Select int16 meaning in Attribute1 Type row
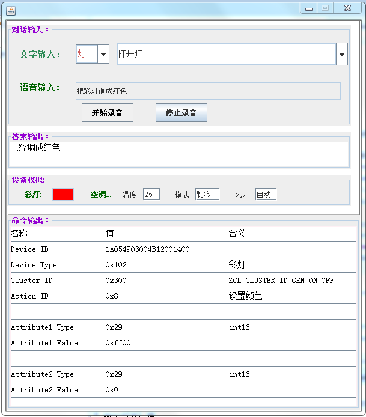The width and height of the screenshot is (366, 417). point(292,327)
